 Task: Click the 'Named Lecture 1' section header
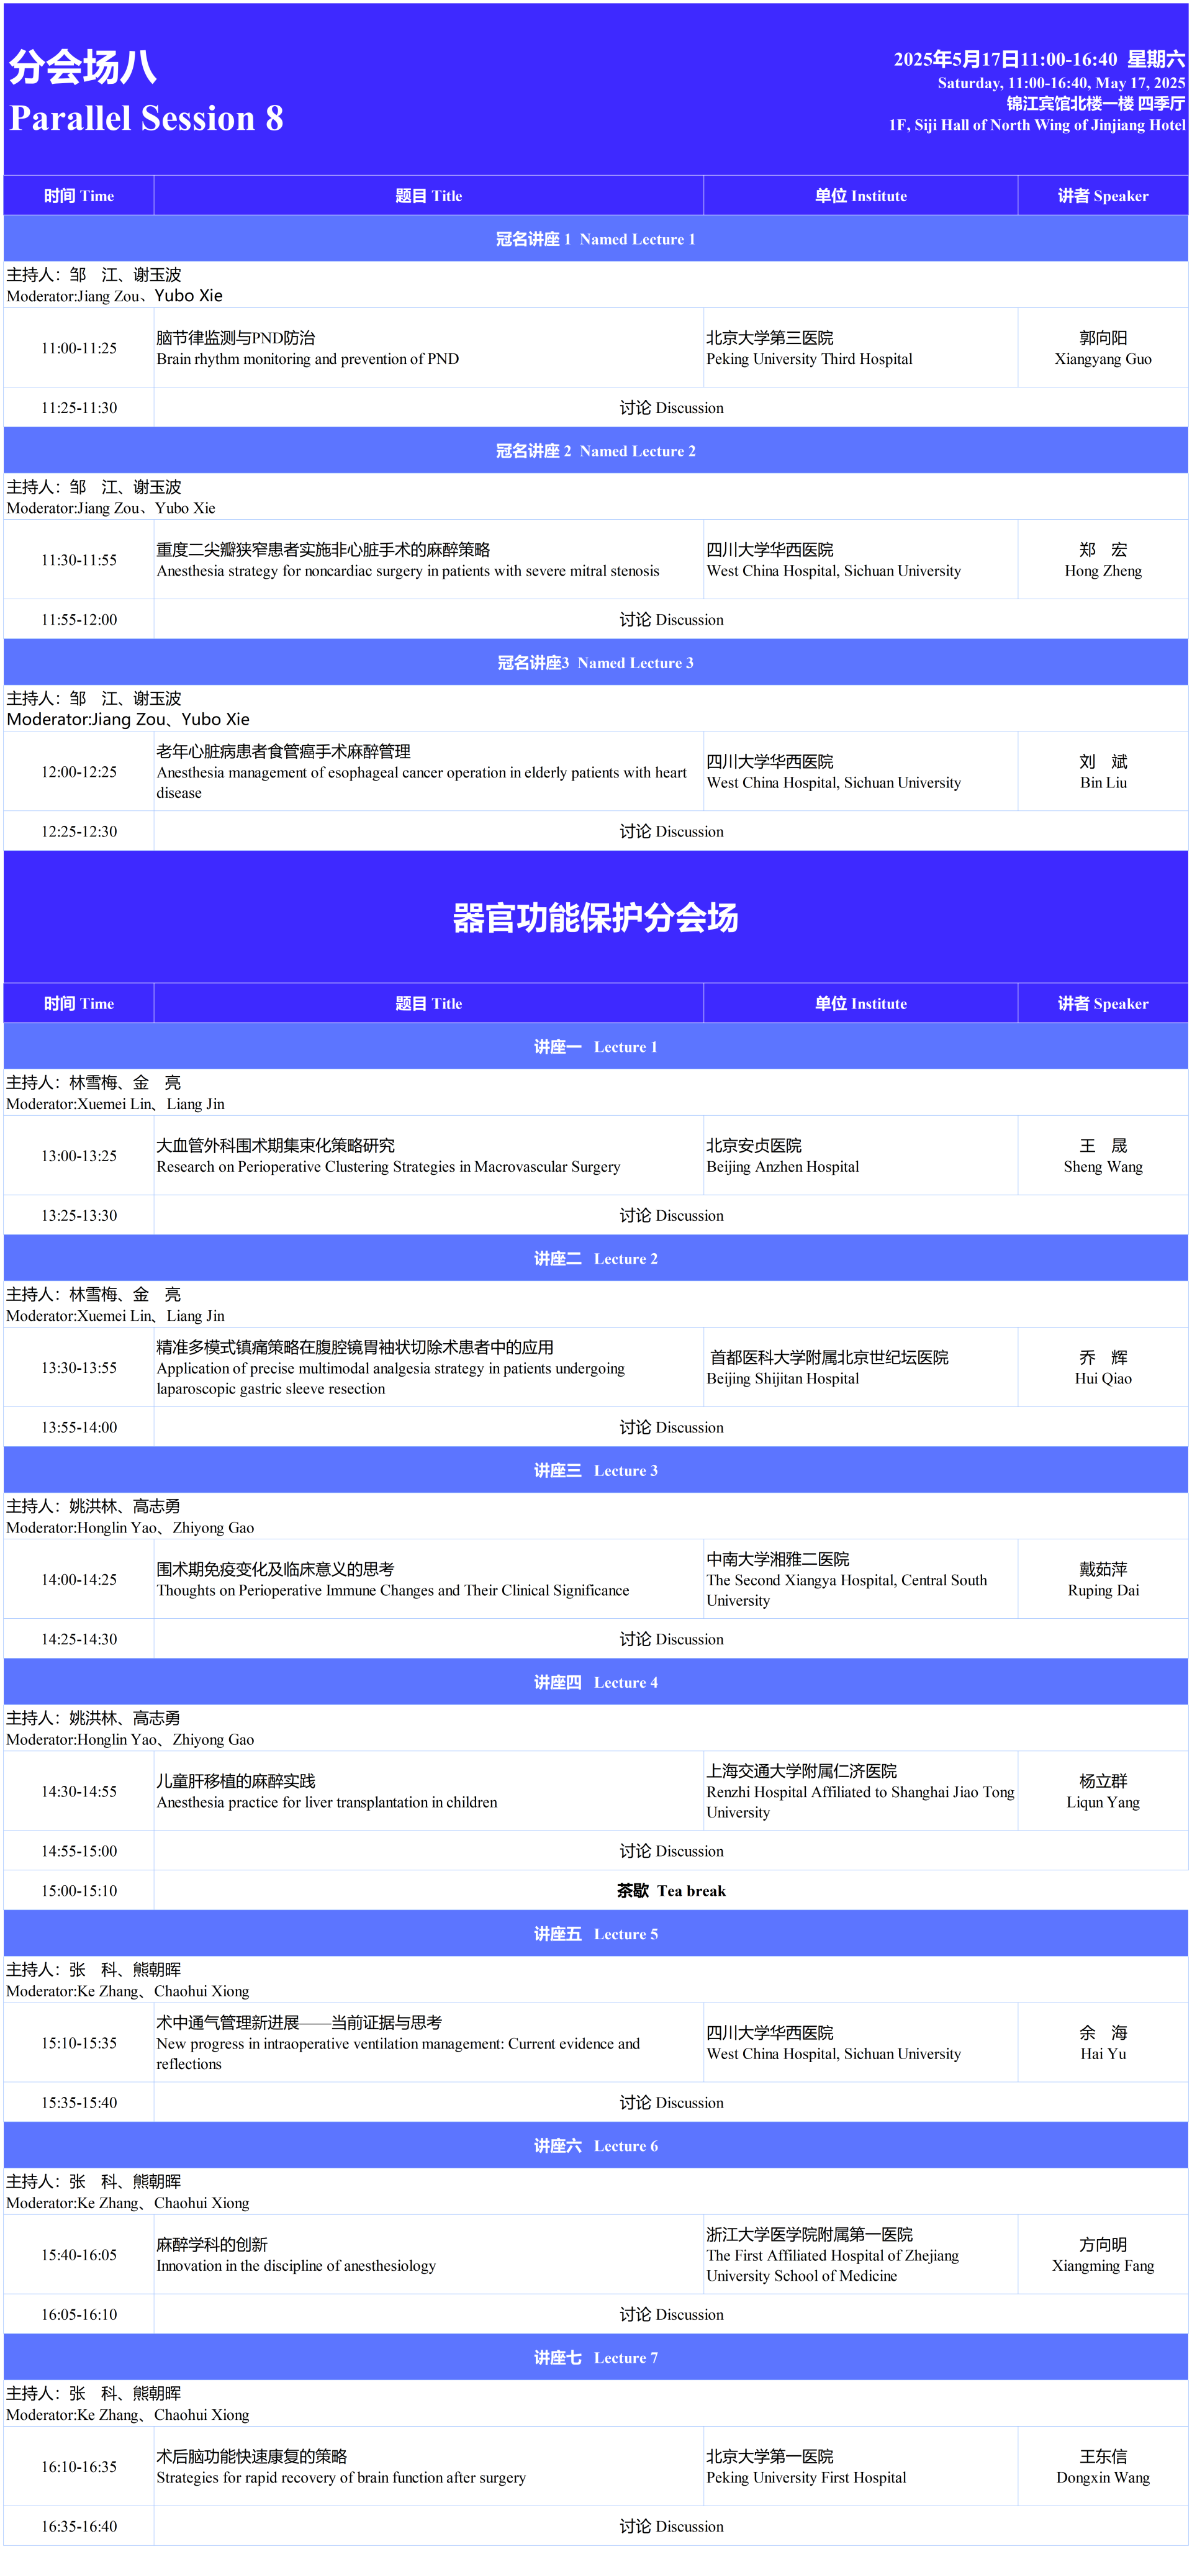click(x=595, y=238)
